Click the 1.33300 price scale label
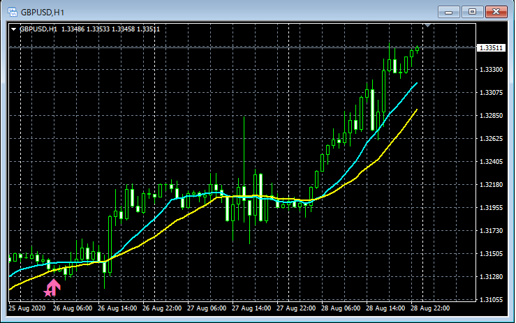 tap(492, 69)
